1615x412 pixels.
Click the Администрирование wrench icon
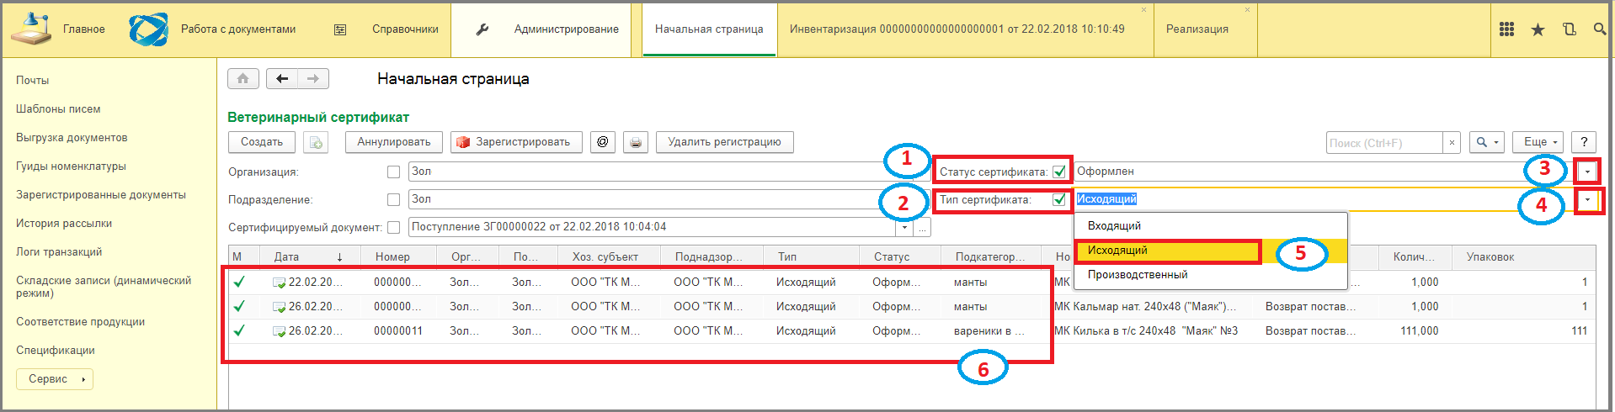click(482, 29)
